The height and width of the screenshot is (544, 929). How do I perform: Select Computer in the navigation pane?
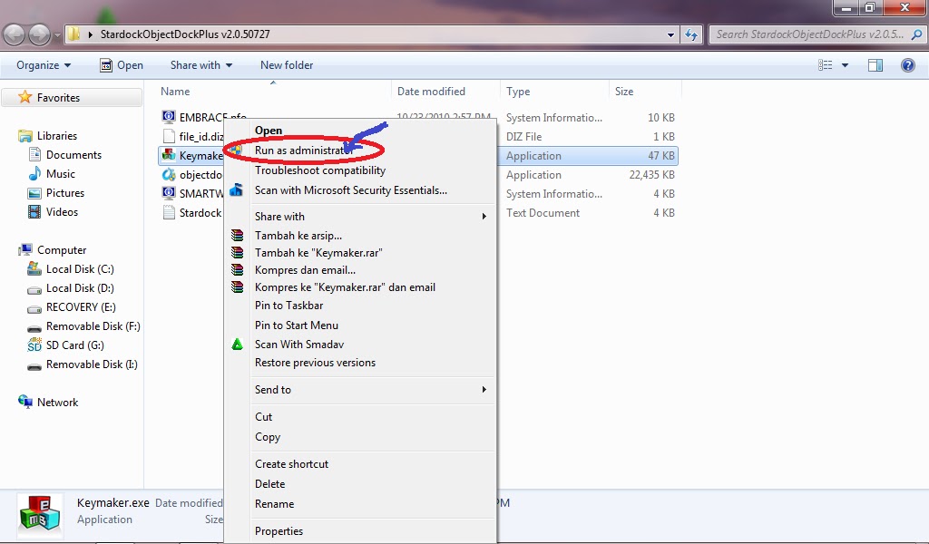(62, 250)
